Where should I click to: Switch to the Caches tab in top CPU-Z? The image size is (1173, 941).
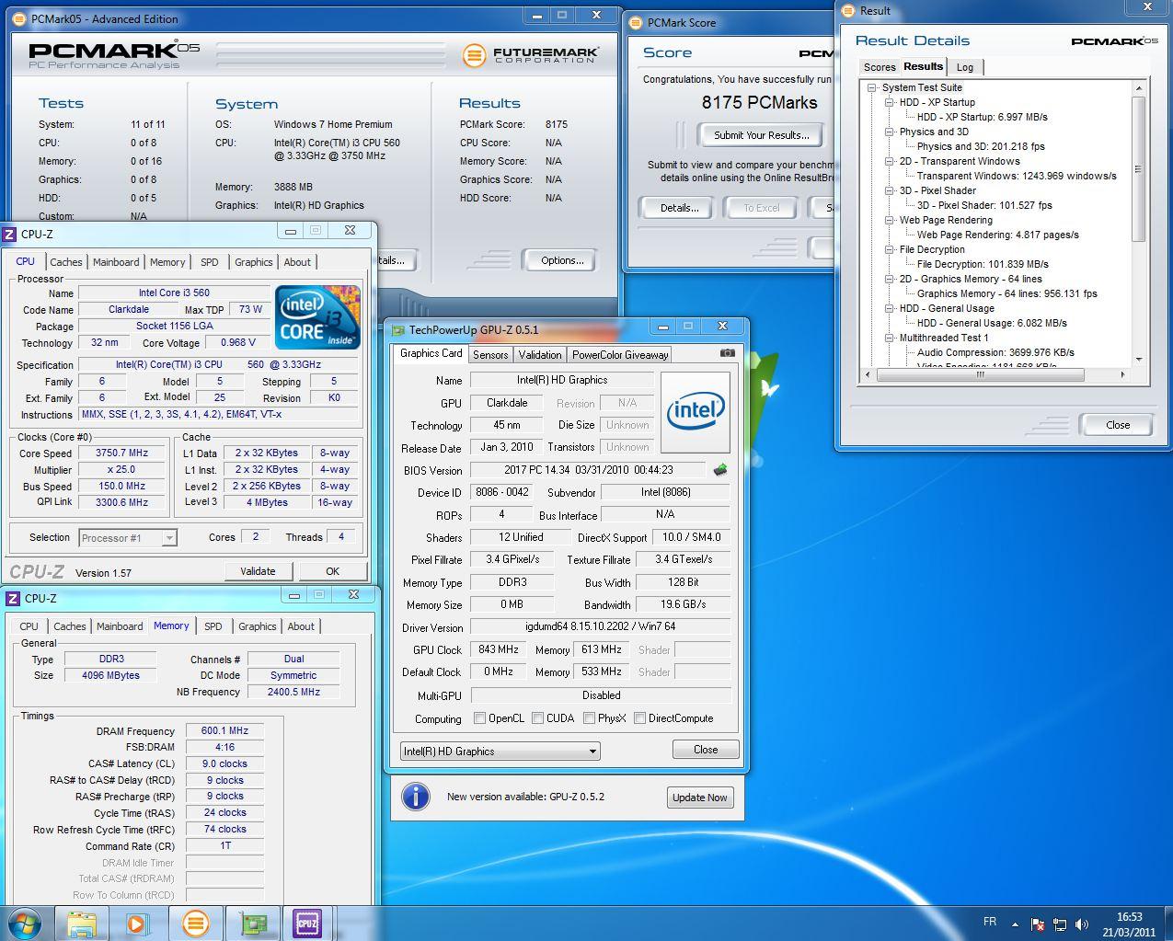[65, 262]
